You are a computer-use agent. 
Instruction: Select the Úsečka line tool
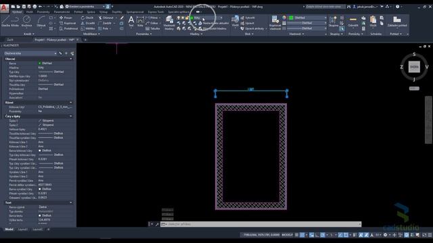(x=5, y=21)
